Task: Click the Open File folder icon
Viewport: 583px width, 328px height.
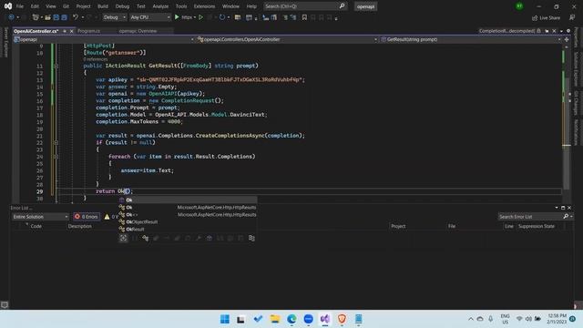Action: pyautogui.click(x=47, y=17)
